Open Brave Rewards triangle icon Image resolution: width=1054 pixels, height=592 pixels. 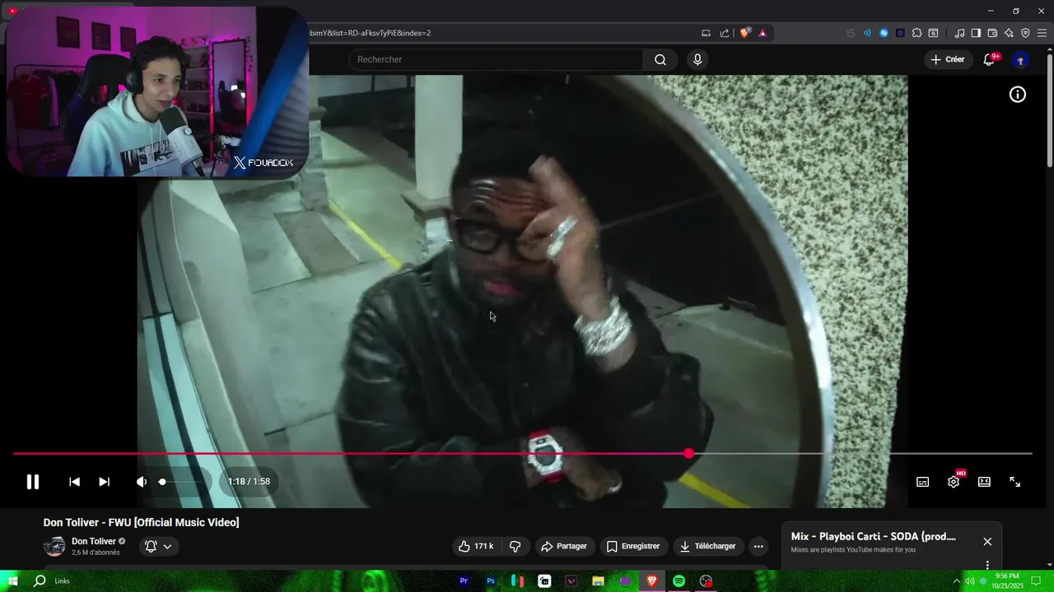763,33
